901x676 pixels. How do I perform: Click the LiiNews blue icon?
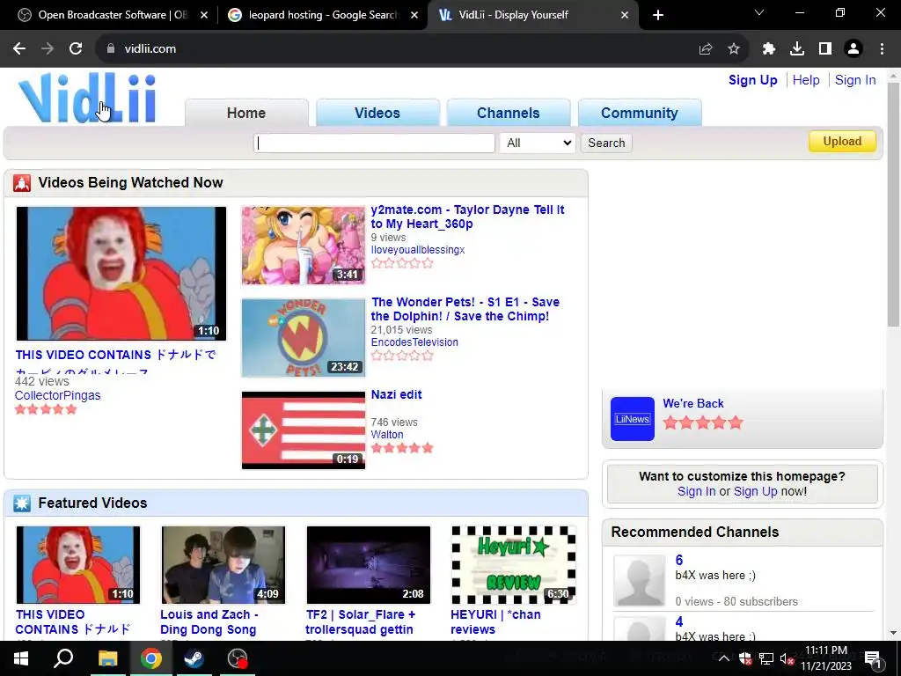pyautogui.click(x=632, y=419)
